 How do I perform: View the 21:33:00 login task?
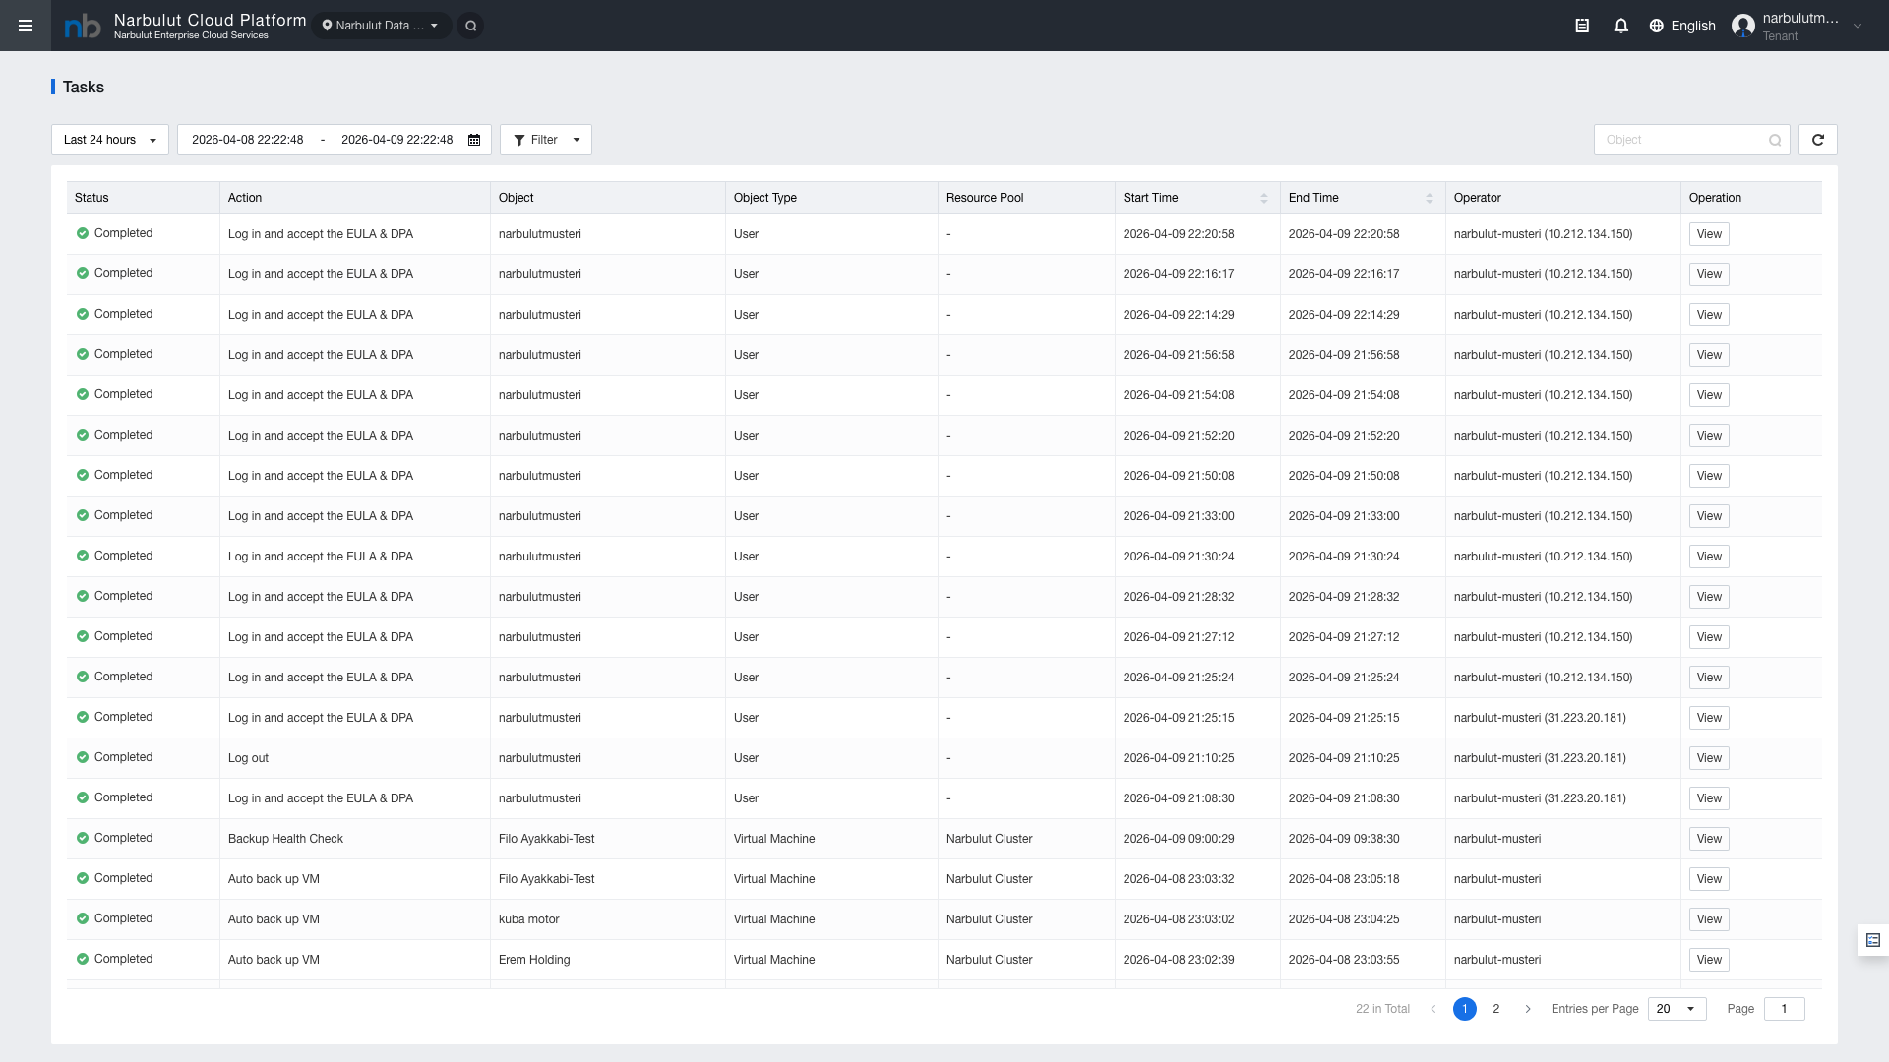click(x=1709, y=516)
